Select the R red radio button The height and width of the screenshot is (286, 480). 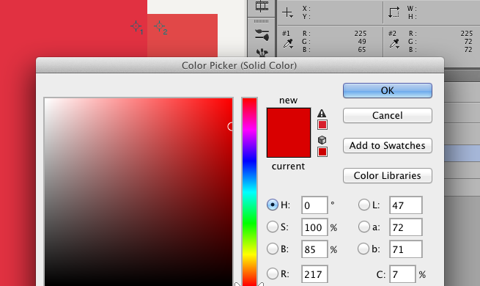(x=272, y=274)
